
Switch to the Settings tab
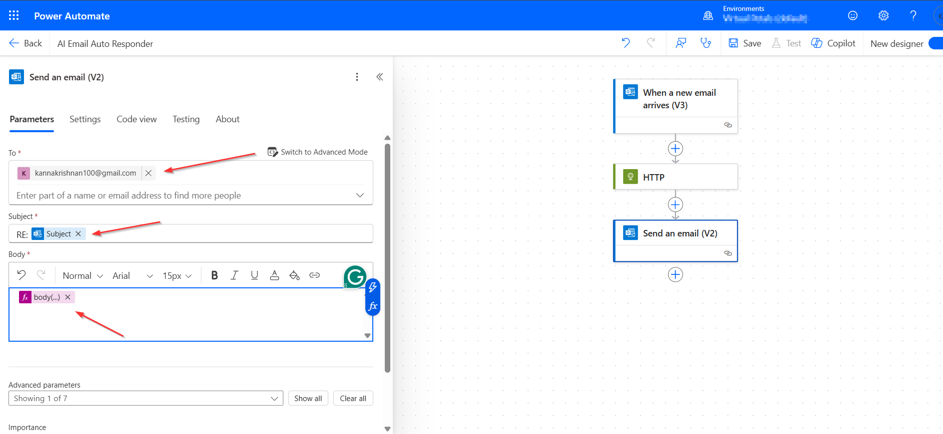pos(85,119)
